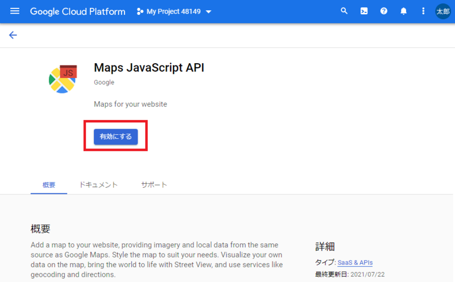
Task: Go back using the left arrow
Action: (x=13, y=35)
